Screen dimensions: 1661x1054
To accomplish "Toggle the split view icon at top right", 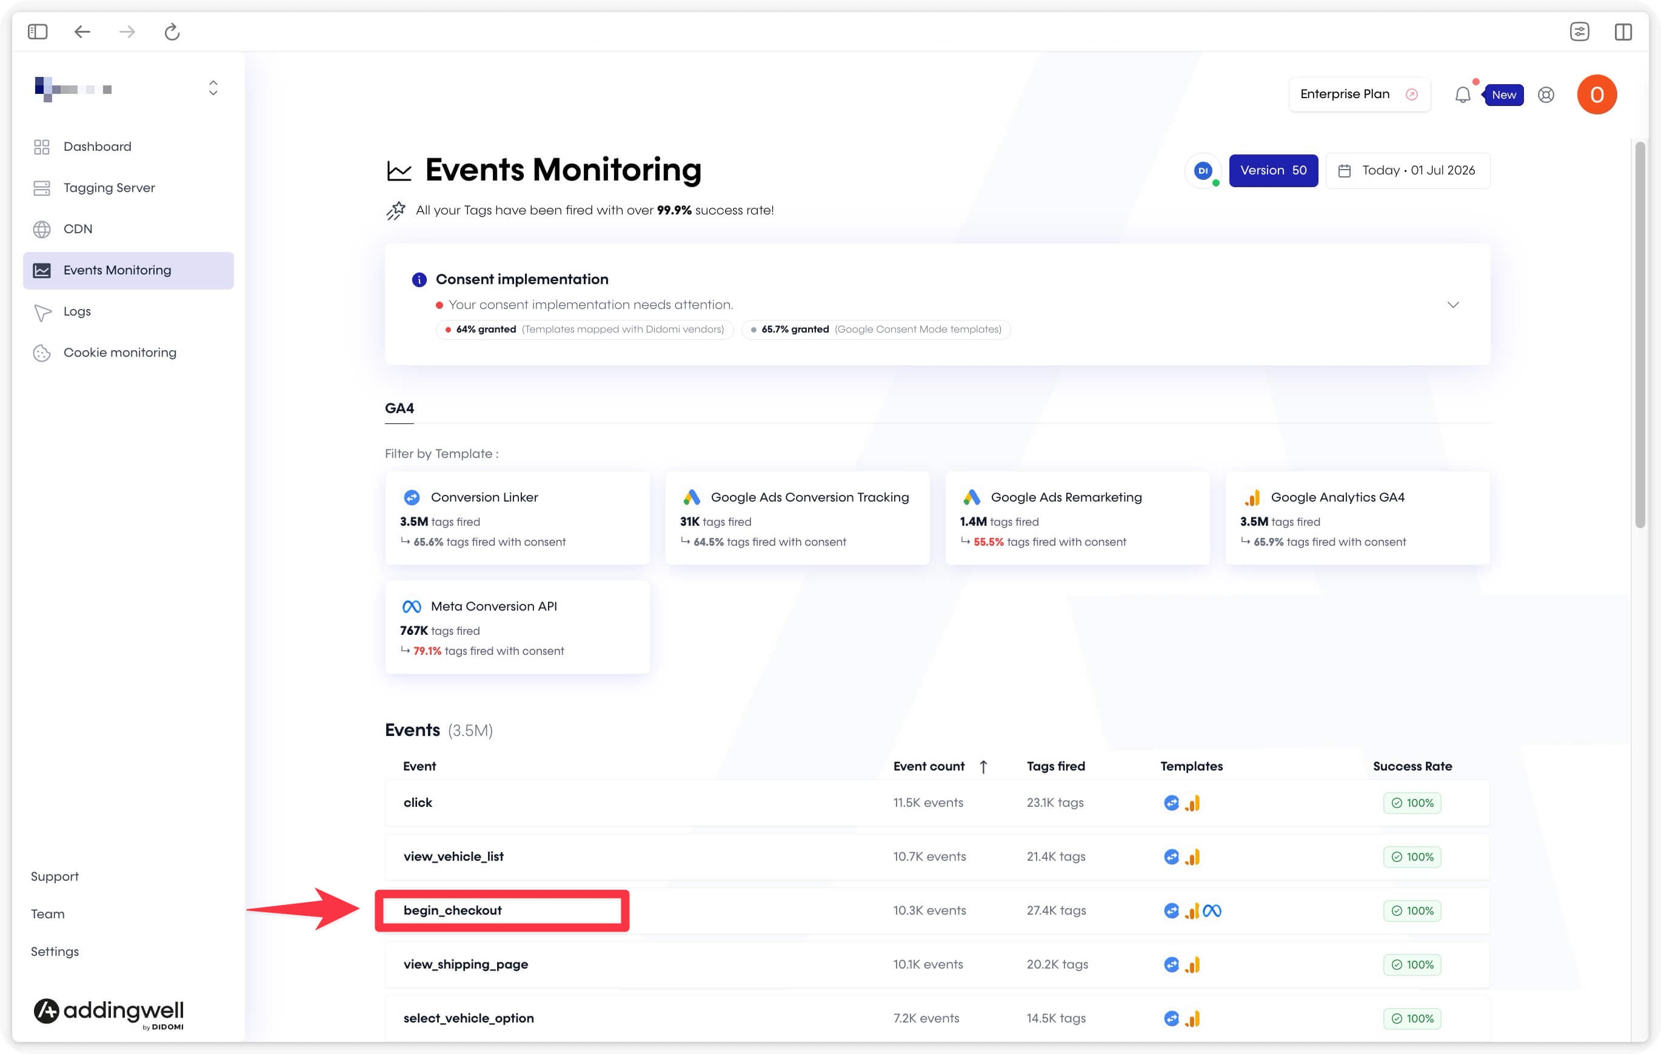I will (1623, 31).
